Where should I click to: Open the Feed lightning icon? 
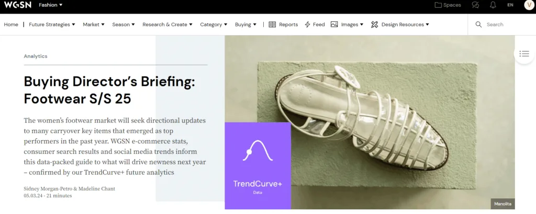[307, 25]
